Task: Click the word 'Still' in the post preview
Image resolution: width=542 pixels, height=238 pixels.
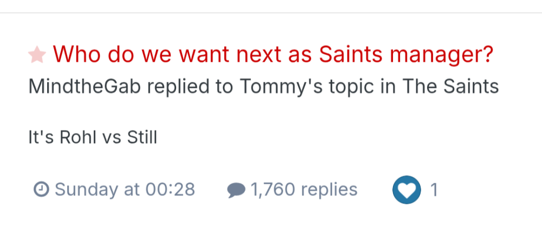Action: pyautogui.click(x=141, y=138)
